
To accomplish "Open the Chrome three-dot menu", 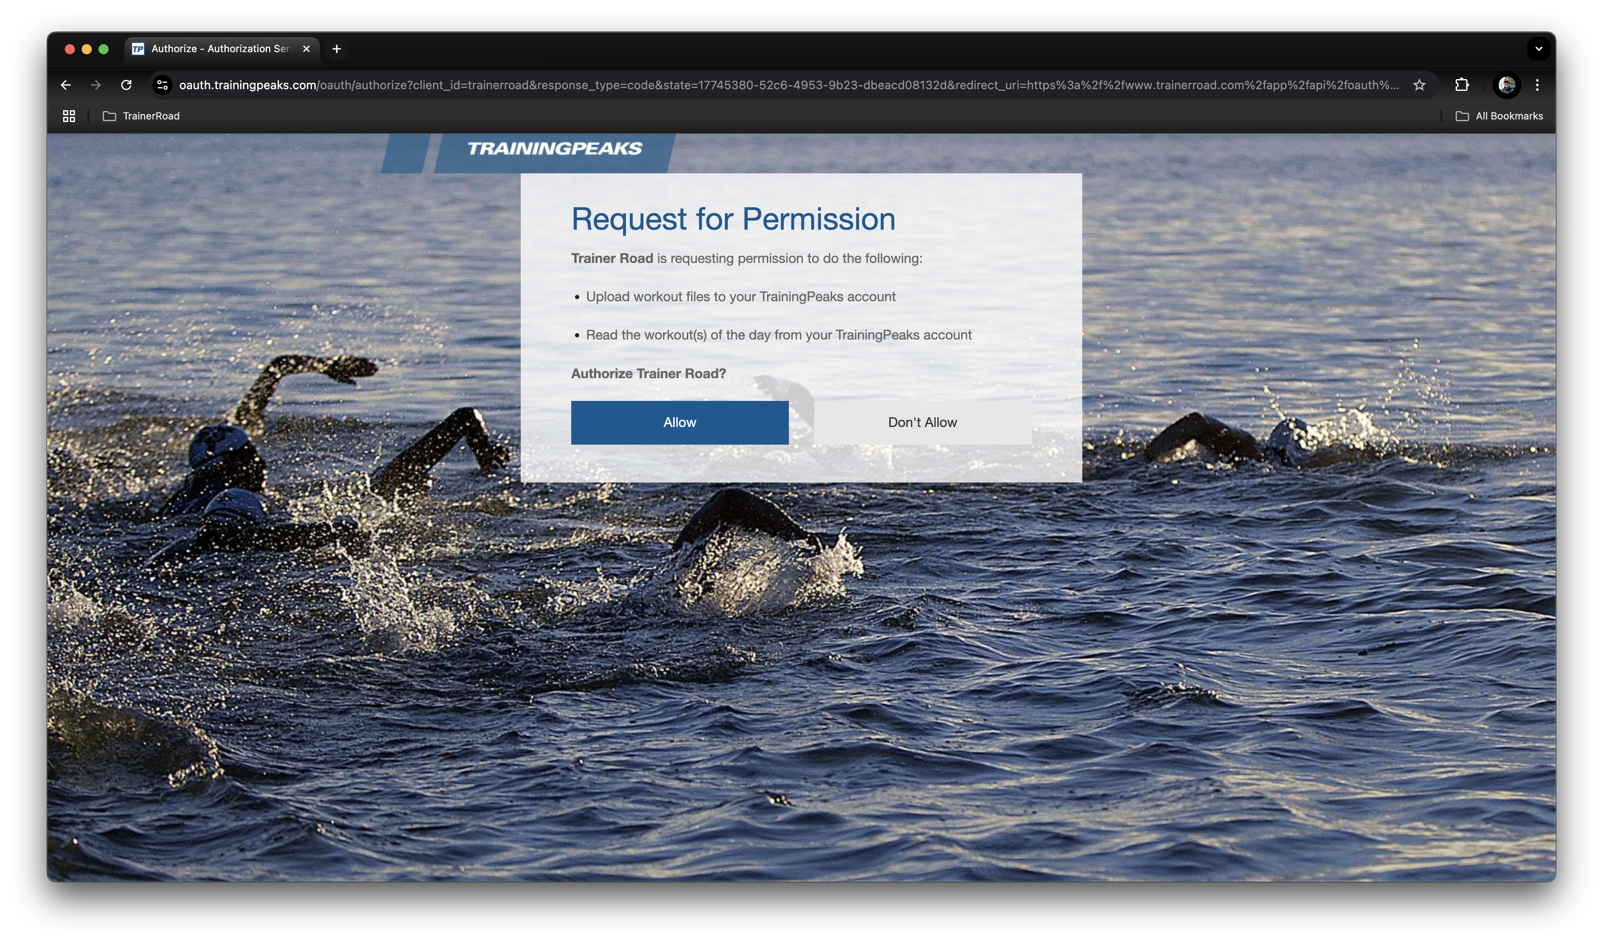I will (x=1537, y=85).
